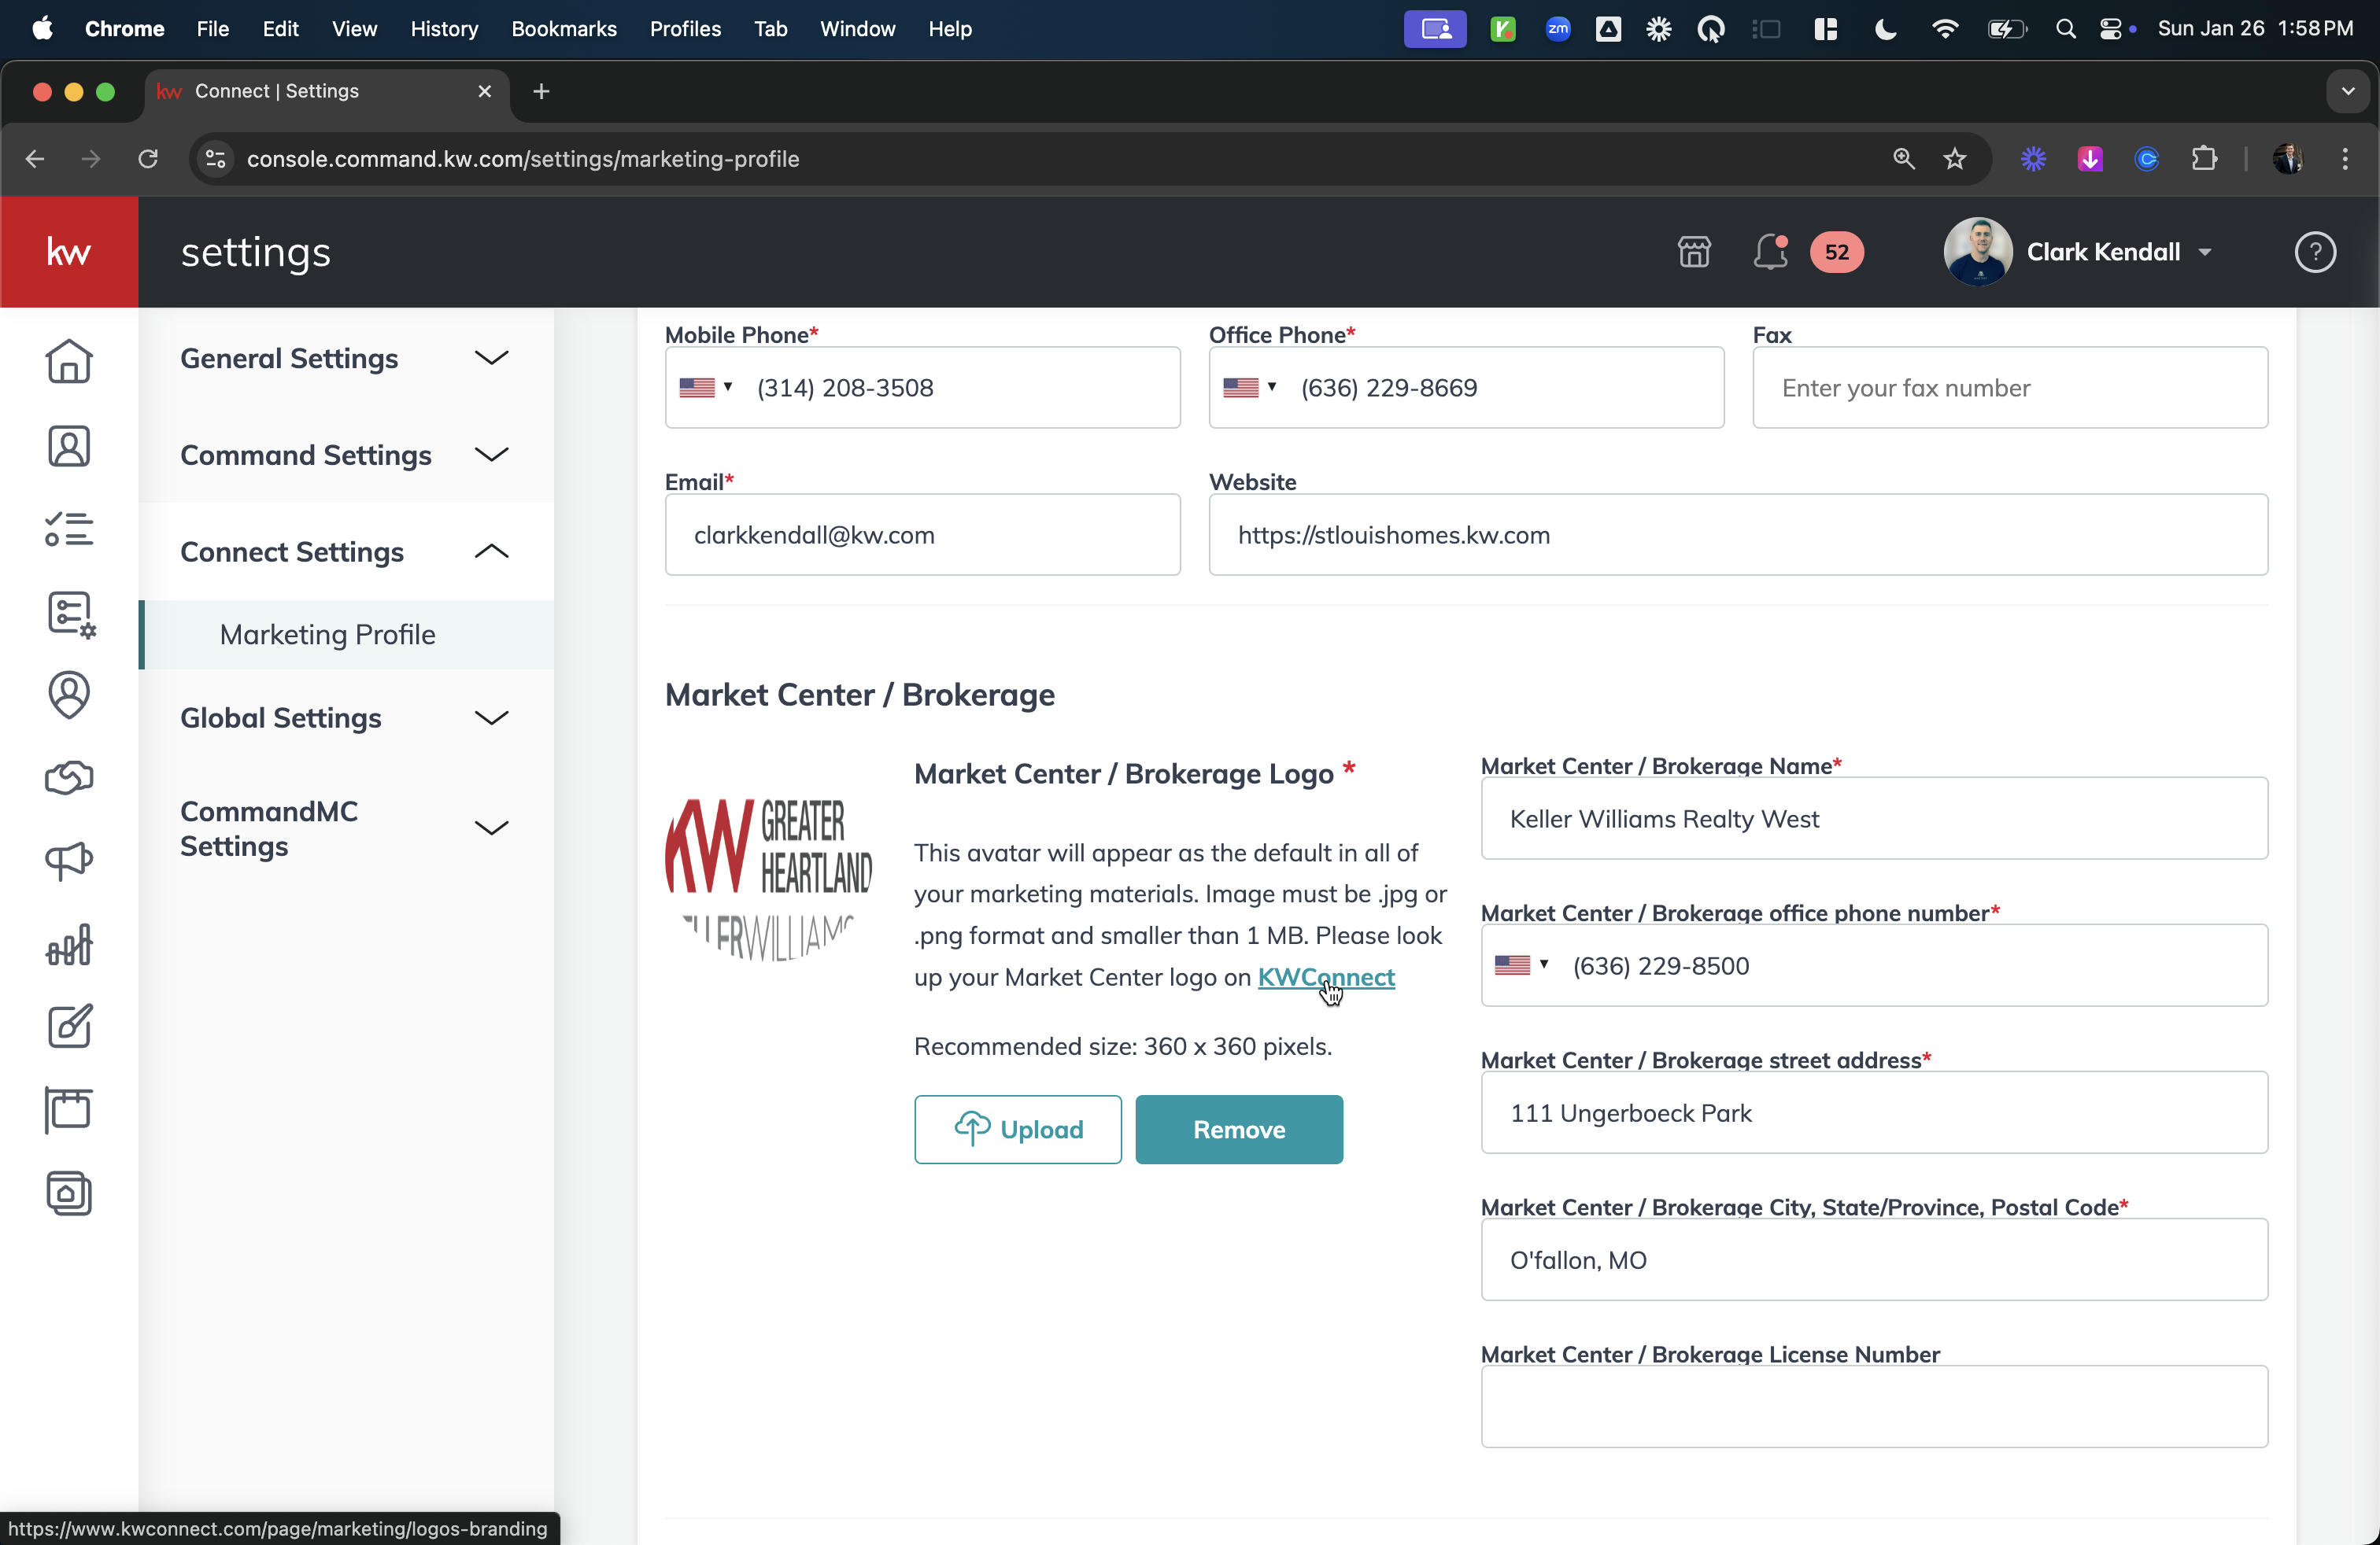Bookmark this page with the star icon

[x=1955, y=159]
